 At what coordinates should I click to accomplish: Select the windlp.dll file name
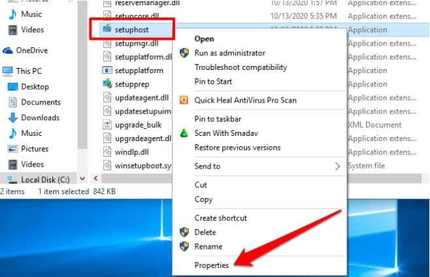(x=131, y=152)
